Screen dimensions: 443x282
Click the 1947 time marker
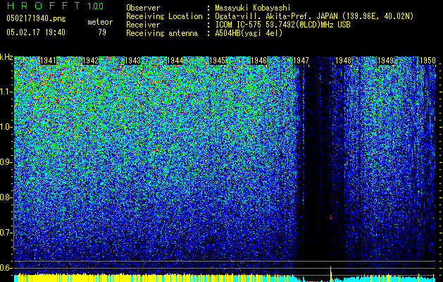coord(301,61)
